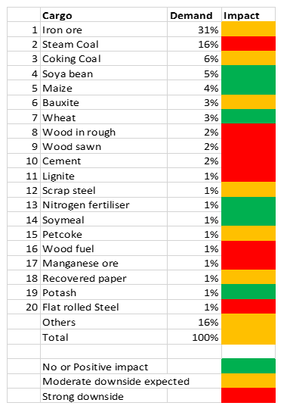Click the orange legend swatch for Moderate downside
The width and height of the screenshot is (290, 412).
(x=248, y=381)
